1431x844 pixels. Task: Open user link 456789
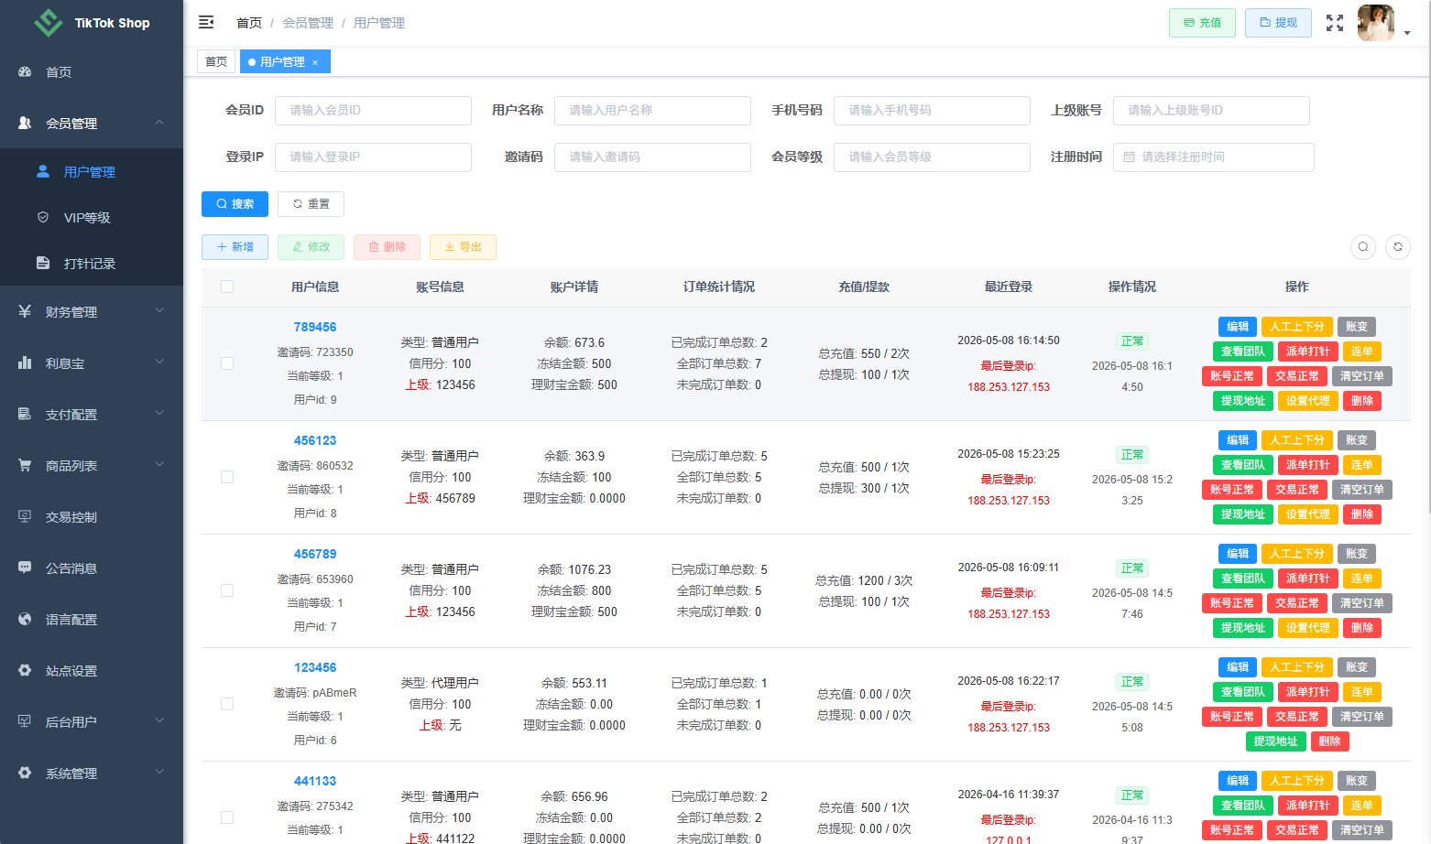(315, 554)
